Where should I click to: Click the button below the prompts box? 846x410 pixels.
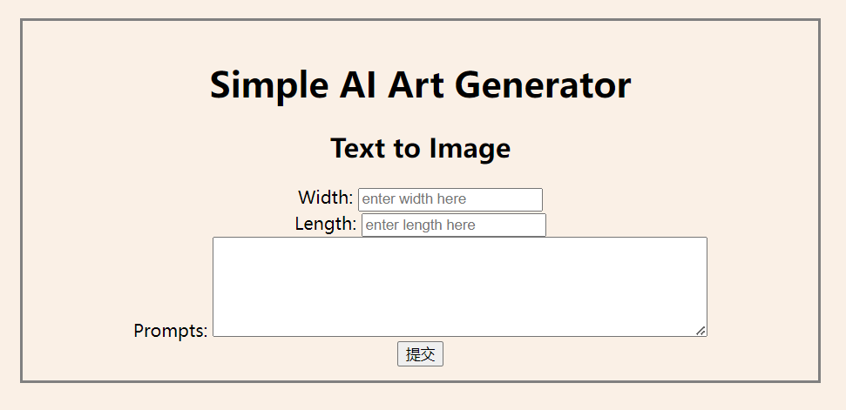coord(420,354)
